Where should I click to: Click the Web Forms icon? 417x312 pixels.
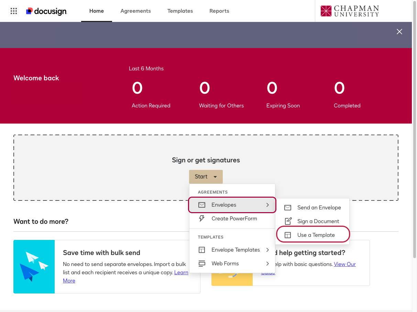[202, 264]
